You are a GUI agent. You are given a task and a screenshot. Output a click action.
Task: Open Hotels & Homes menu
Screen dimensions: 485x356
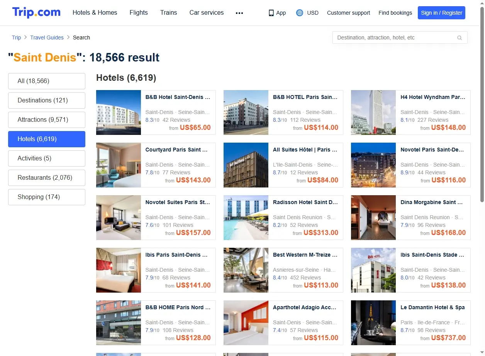click(95, 12)
